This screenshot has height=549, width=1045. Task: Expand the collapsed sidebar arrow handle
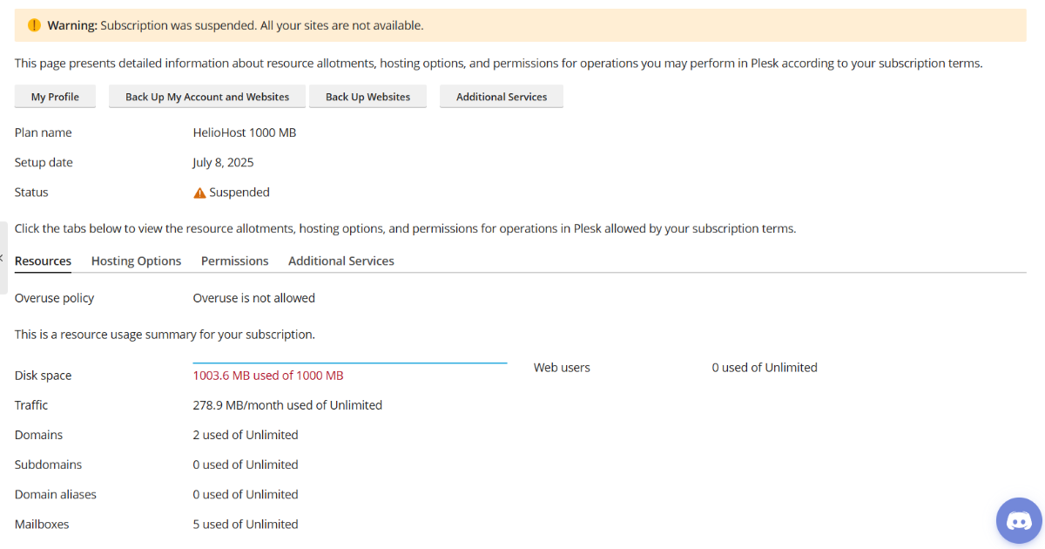(3, 258)
